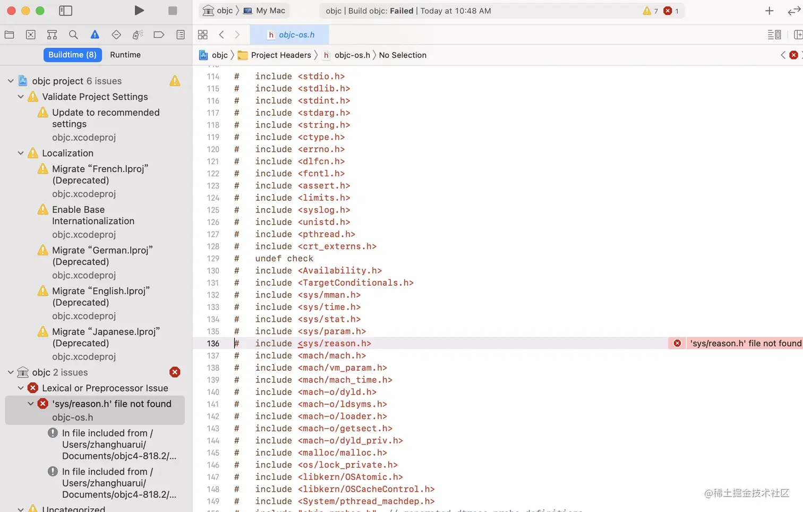Toggle the navigator sidebar
This screenshot has height=512, width=803.
65,11
